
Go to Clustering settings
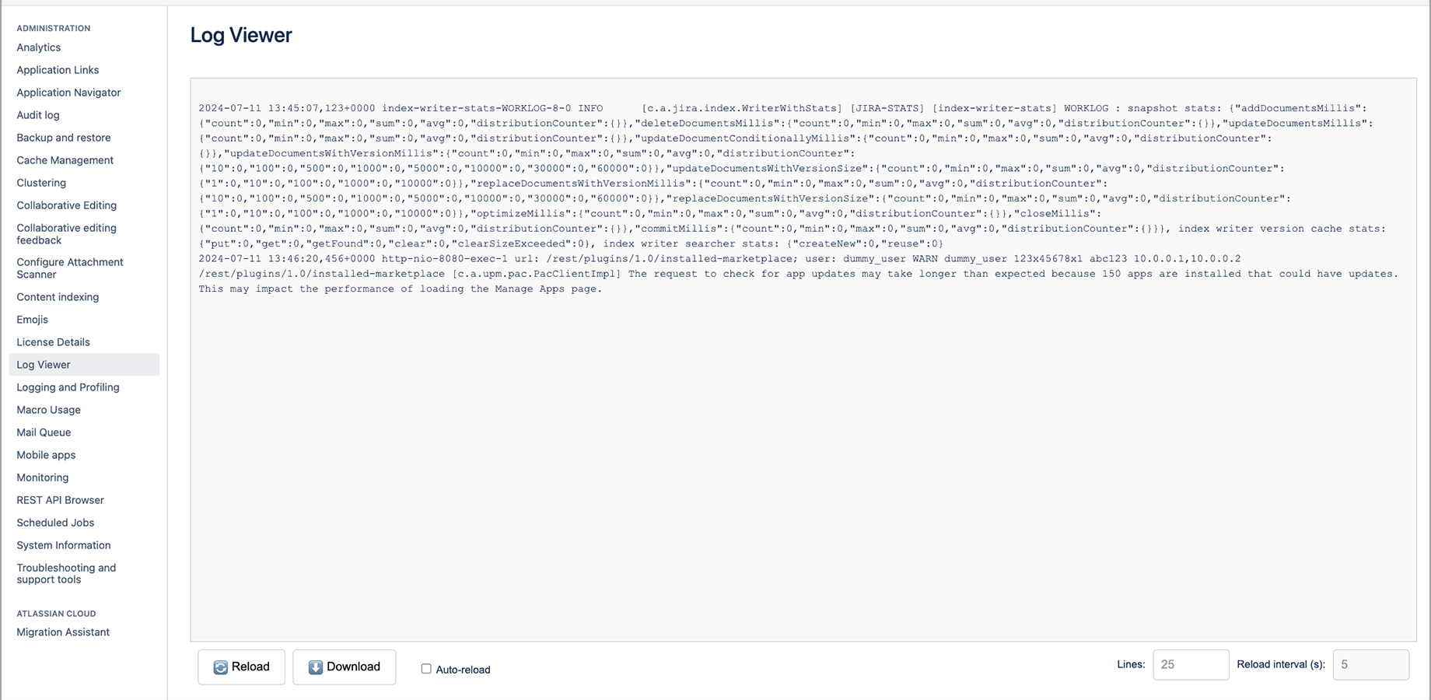tap(41, 183)
